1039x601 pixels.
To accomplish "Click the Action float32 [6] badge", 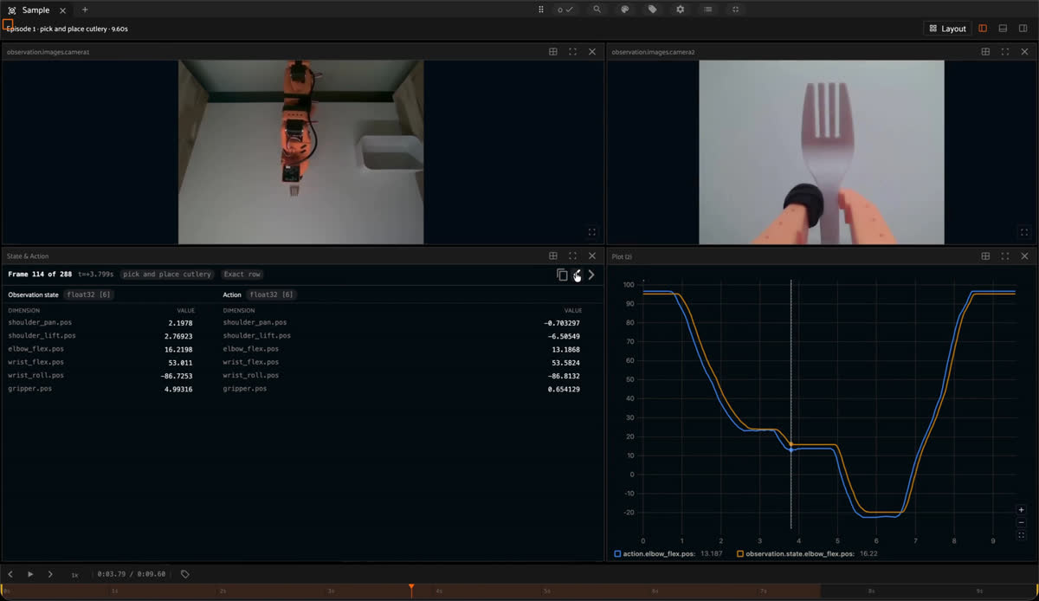I will point(271,295).
